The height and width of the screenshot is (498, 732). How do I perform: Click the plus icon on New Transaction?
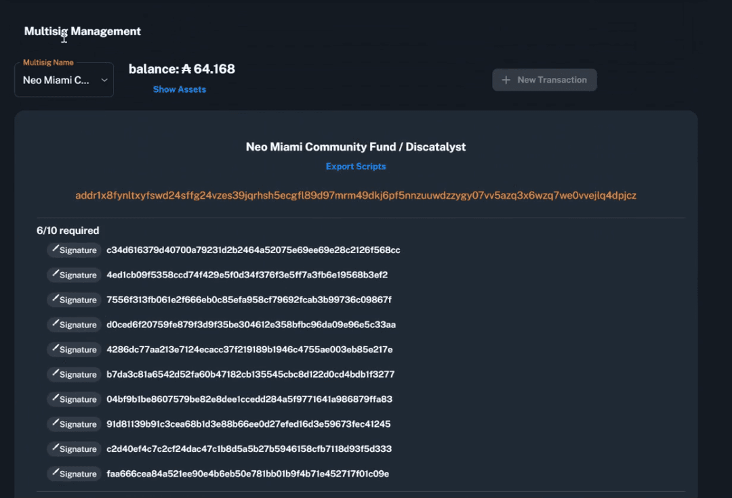tap(506, 80)
